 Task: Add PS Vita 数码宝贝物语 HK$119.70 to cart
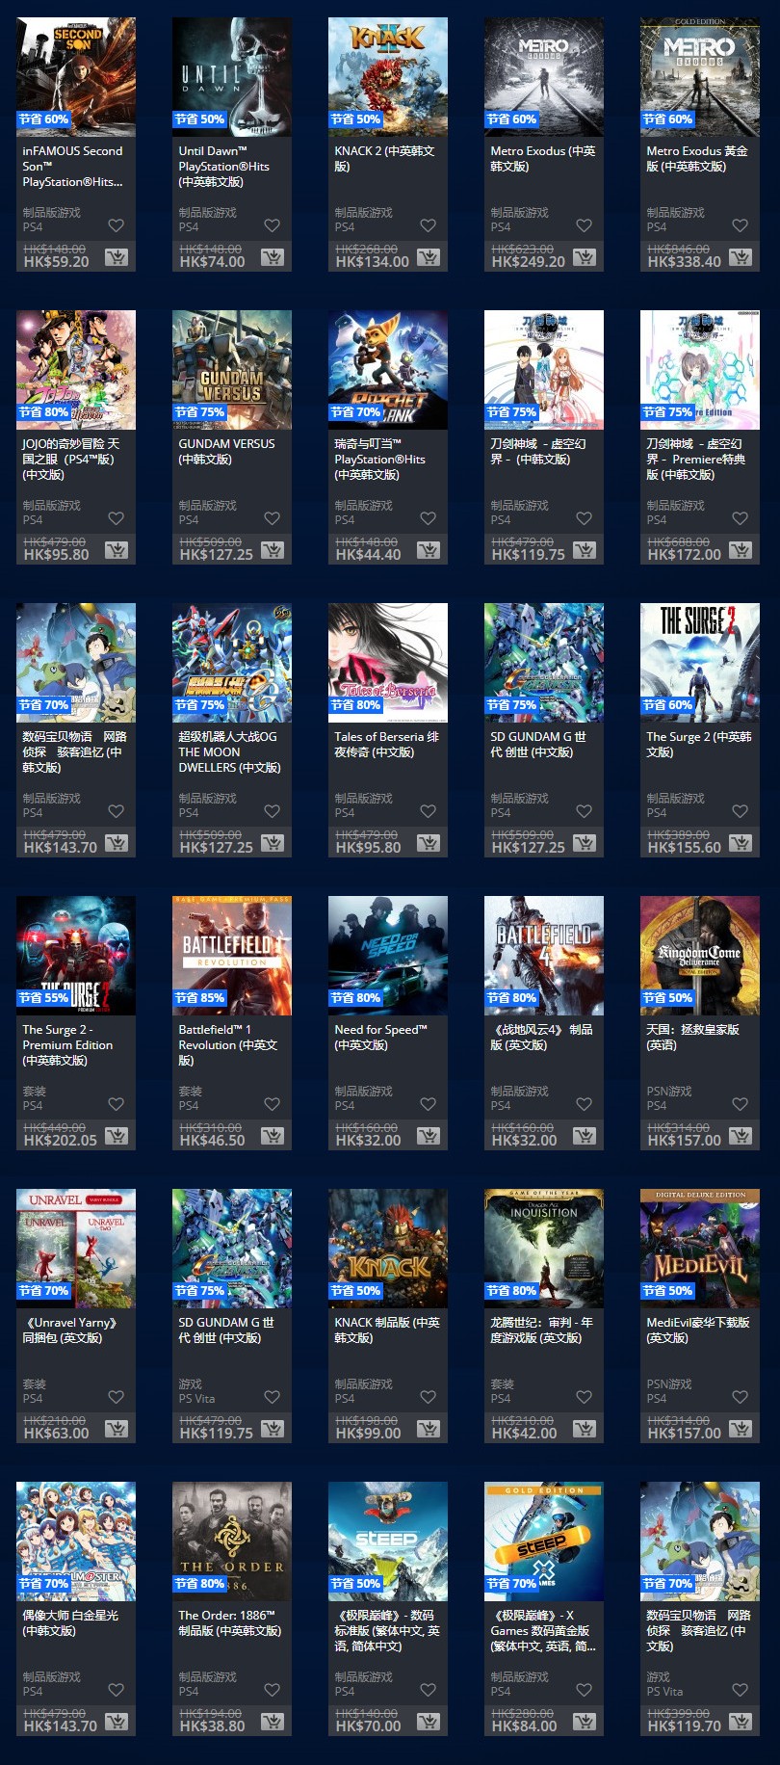click(741, 1722)
